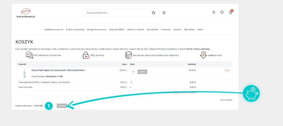Image resolution: width=283 pixels, height=126 pixels.
Task: Open Gadżety erotyczne menu category
Action: click(x=54, y=30)
